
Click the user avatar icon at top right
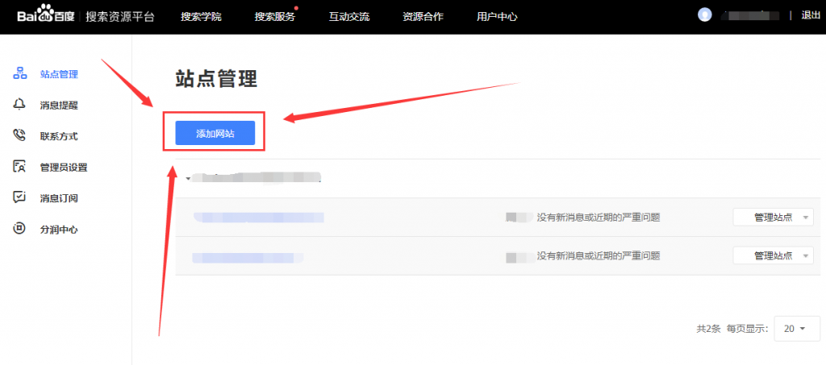click(704, 15)
